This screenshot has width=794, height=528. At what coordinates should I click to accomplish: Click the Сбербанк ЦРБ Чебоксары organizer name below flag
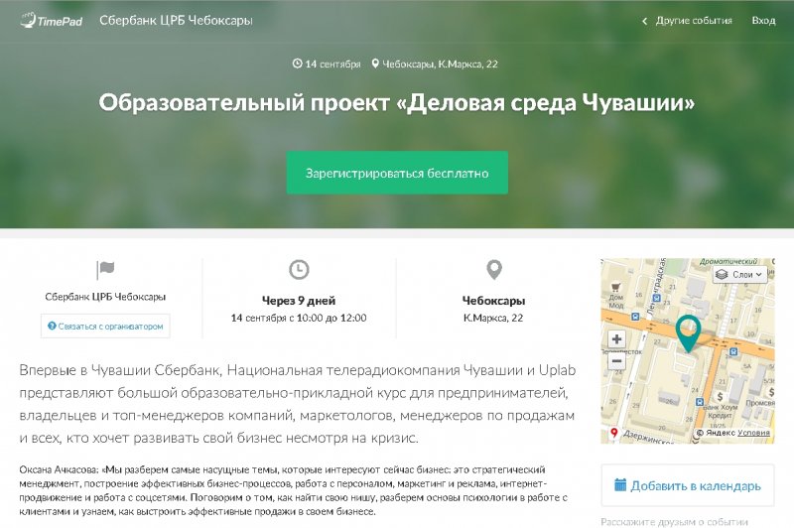point(105,298)
